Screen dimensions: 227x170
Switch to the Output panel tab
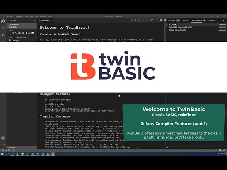tap(185, 20)
